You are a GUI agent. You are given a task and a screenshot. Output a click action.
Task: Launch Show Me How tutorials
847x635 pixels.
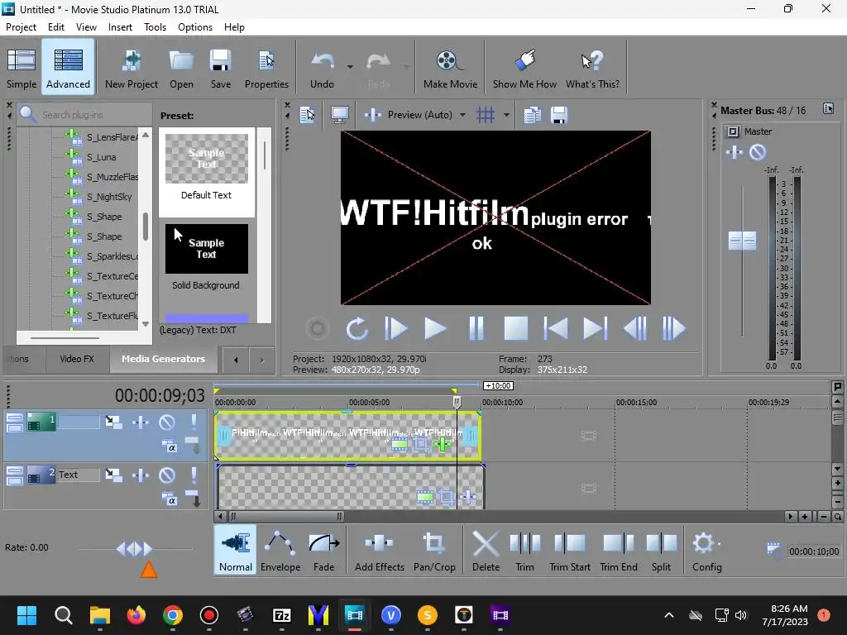[524, 68]
